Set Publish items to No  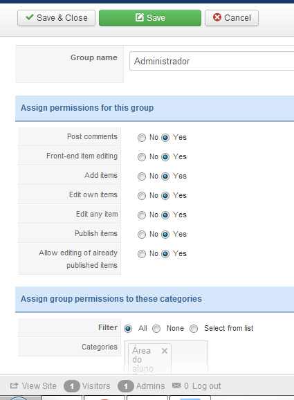(x=142, y=235)
